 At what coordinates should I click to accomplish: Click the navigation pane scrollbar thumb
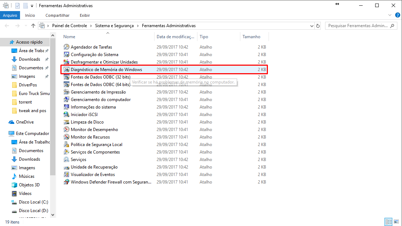pos(53,107)
